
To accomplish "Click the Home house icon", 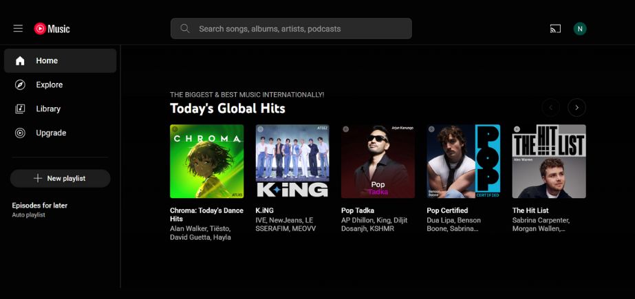I will 20,60.
